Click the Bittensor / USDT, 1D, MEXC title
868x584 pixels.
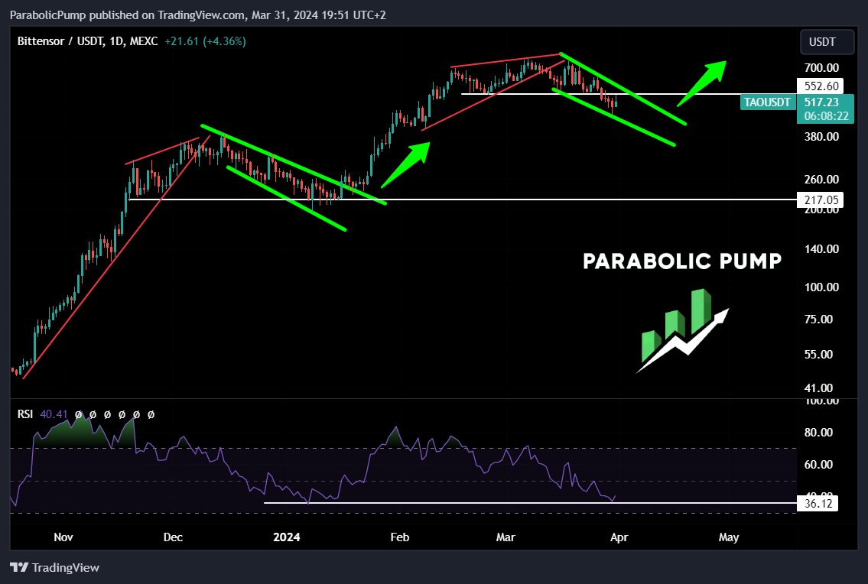(x=87, y=41)
